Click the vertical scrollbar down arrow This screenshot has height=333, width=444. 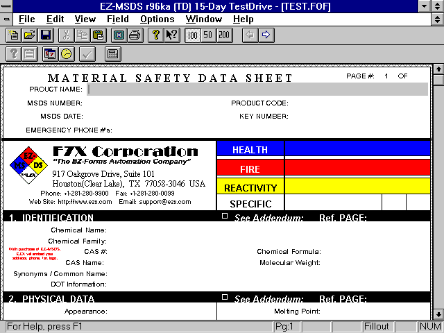tap(438, 314)
